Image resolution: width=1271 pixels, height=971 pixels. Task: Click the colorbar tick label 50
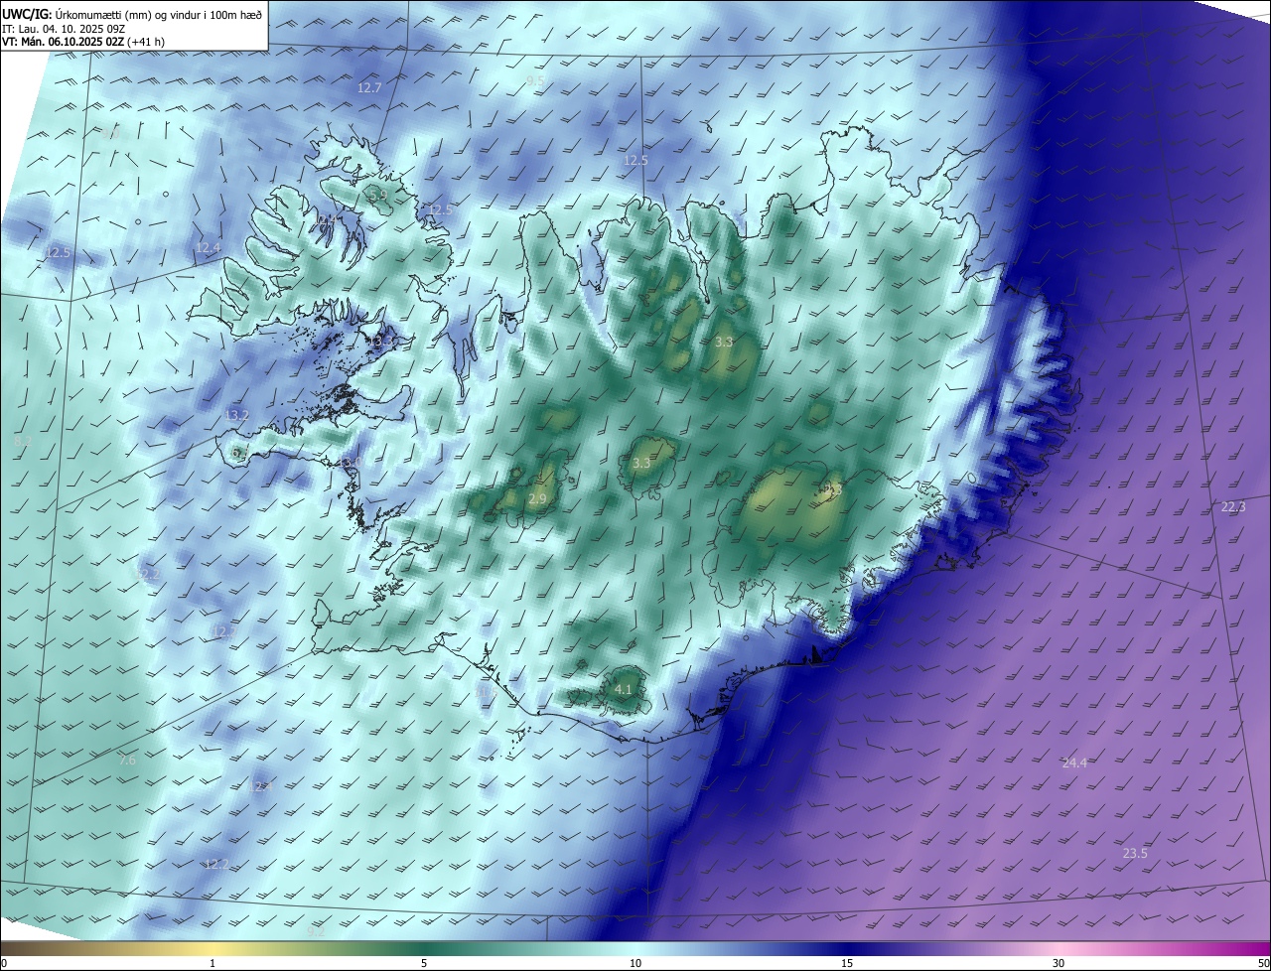pos(1263,963)
